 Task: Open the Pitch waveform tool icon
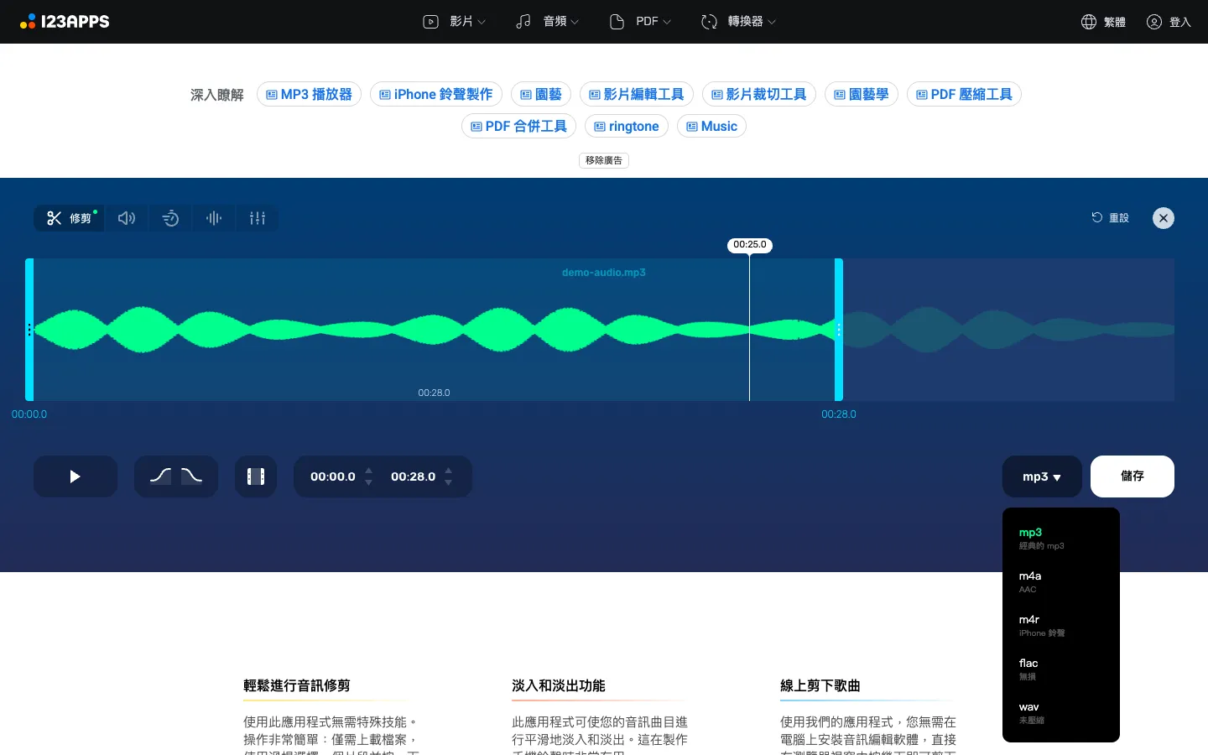click(214, 218)
